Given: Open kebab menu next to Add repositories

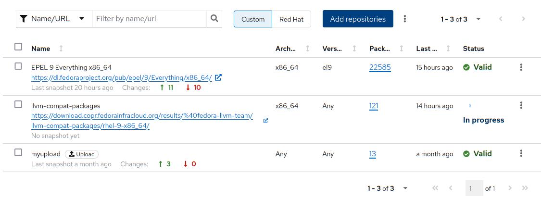Looking at the screenshot, I should click(405, 19).
